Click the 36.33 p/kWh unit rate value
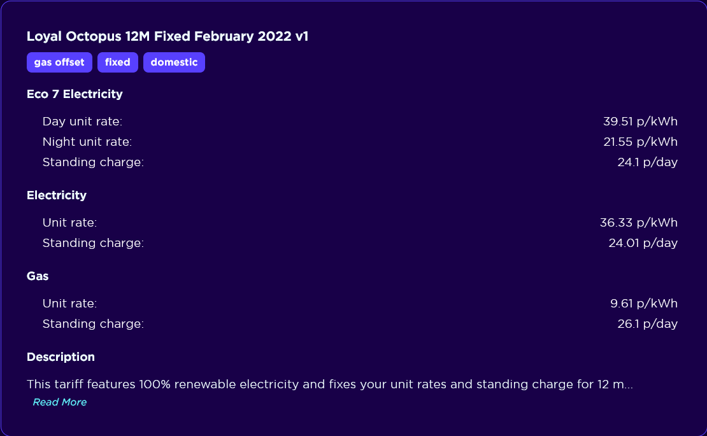 pyautogui.click(x=638, y=223)
